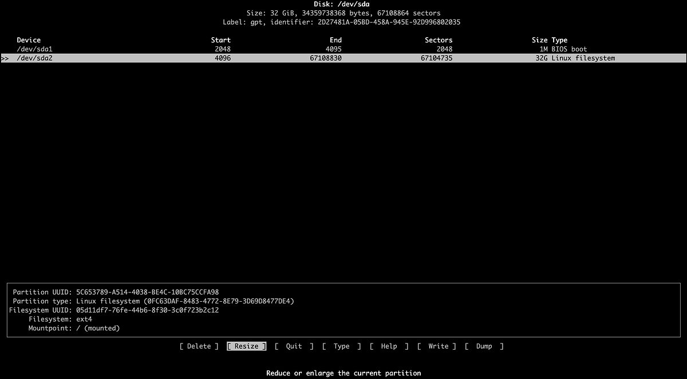This screenshot has width=687, height=379.
Task: Select the Dump action
Action: click(x=484, y=346)
